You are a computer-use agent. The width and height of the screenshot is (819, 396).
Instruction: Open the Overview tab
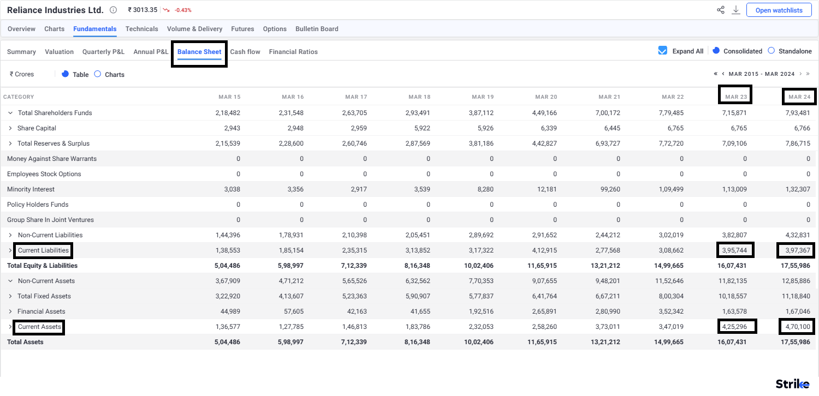pyautogui.click(x=21, y=29)
